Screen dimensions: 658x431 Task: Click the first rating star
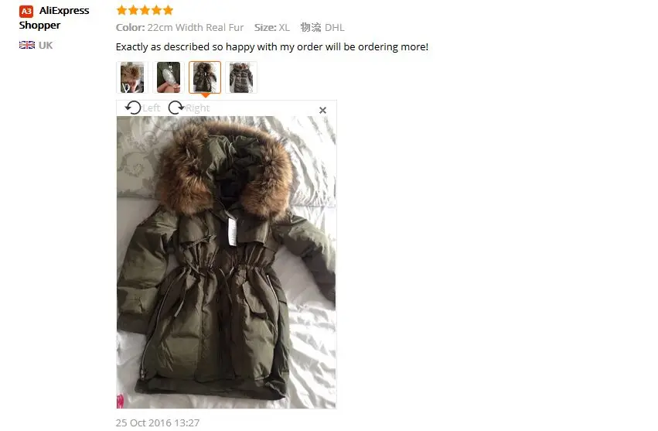click(x=121, y=10)
